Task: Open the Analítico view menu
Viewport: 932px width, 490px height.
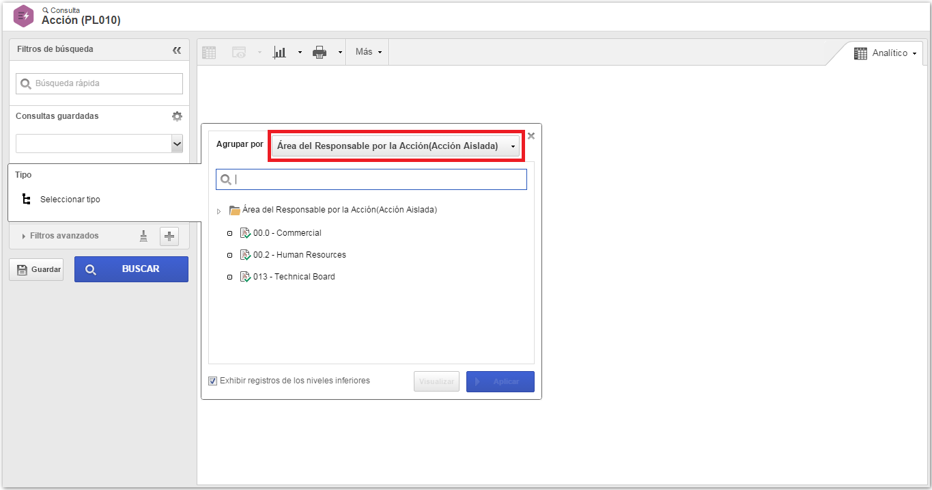Action: [885, 53]
